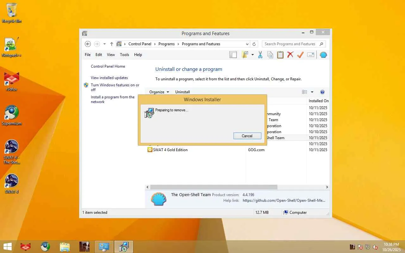Select the Recycle Bin desktop icon
The height and width of the screenshot is (253, 405).
tap(12, 13)
